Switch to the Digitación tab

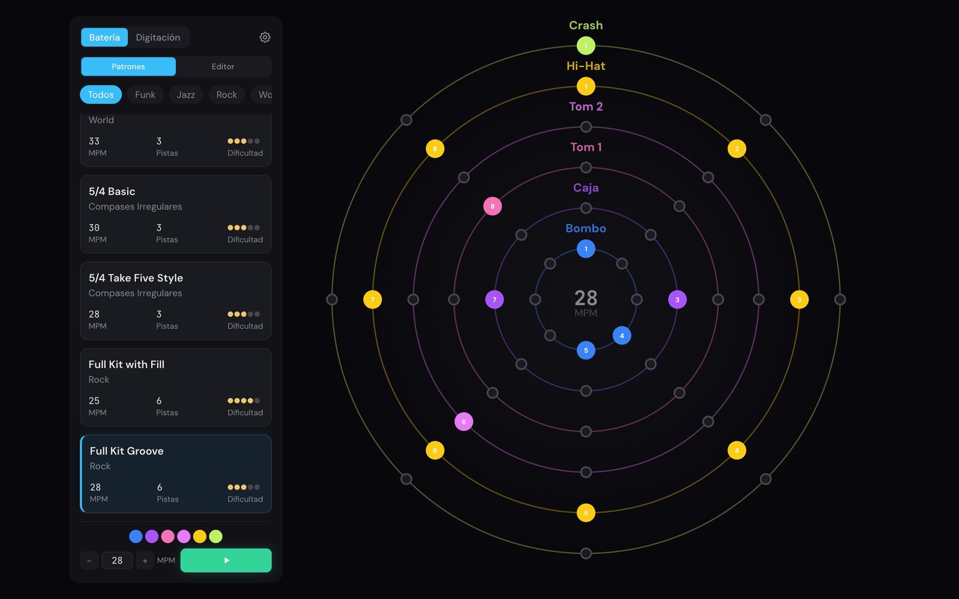pyautogui.click(x=158, y=37)
